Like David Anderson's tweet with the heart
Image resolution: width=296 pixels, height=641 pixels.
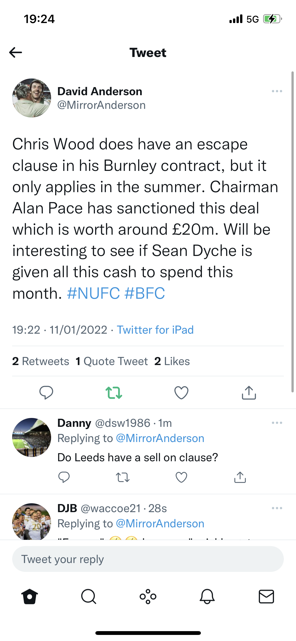click(x=181, y=392)
